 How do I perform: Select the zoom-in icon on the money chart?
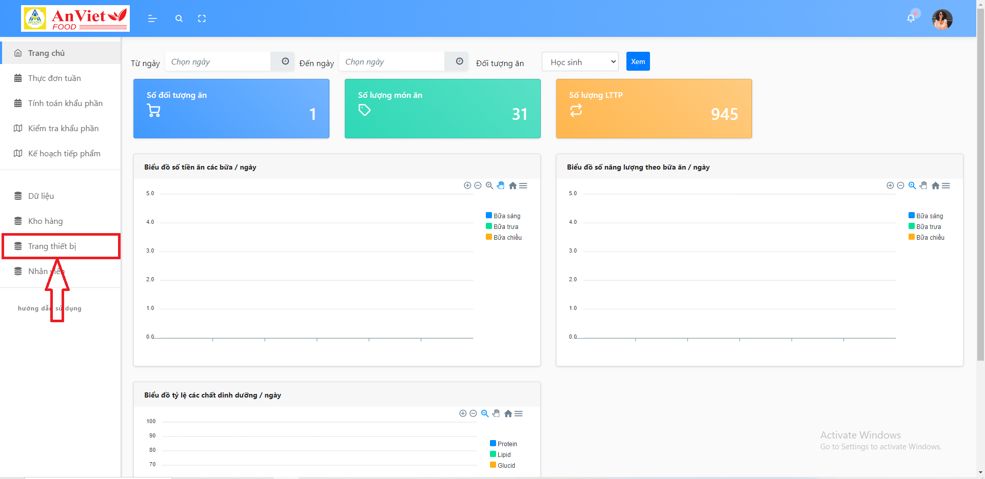point(467,185)
